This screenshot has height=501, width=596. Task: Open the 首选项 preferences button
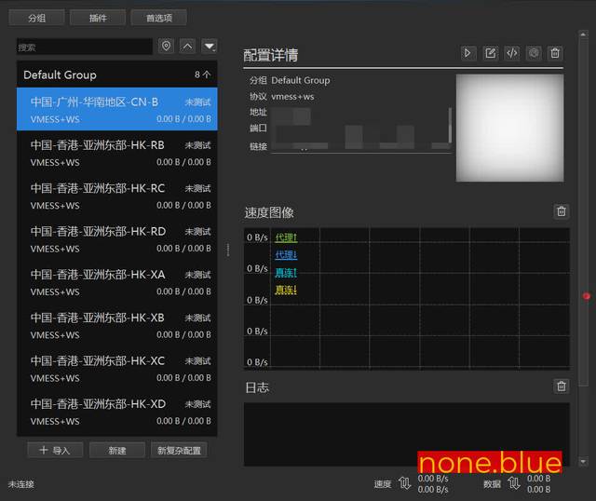[x=158, y=18]
